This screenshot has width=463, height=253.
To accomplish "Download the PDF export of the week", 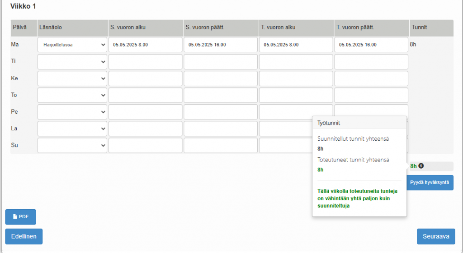I will pos(20,217).
